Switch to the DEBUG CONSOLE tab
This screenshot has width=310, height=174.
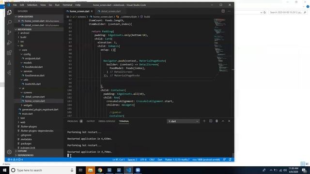(107, 121)
